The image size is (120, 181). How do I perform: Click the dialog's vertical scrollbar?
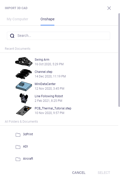coord(119,60)
